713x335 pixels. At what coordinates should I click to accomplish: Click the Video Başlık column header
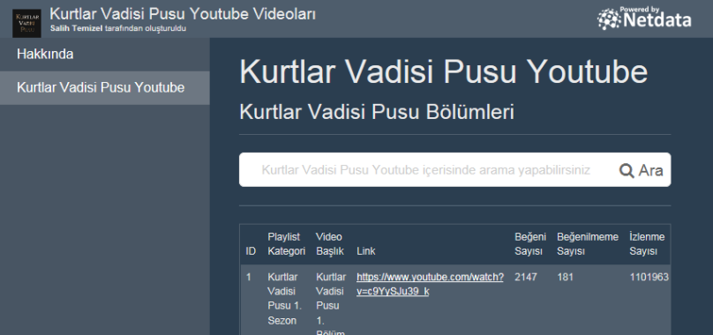click(330, 244)
